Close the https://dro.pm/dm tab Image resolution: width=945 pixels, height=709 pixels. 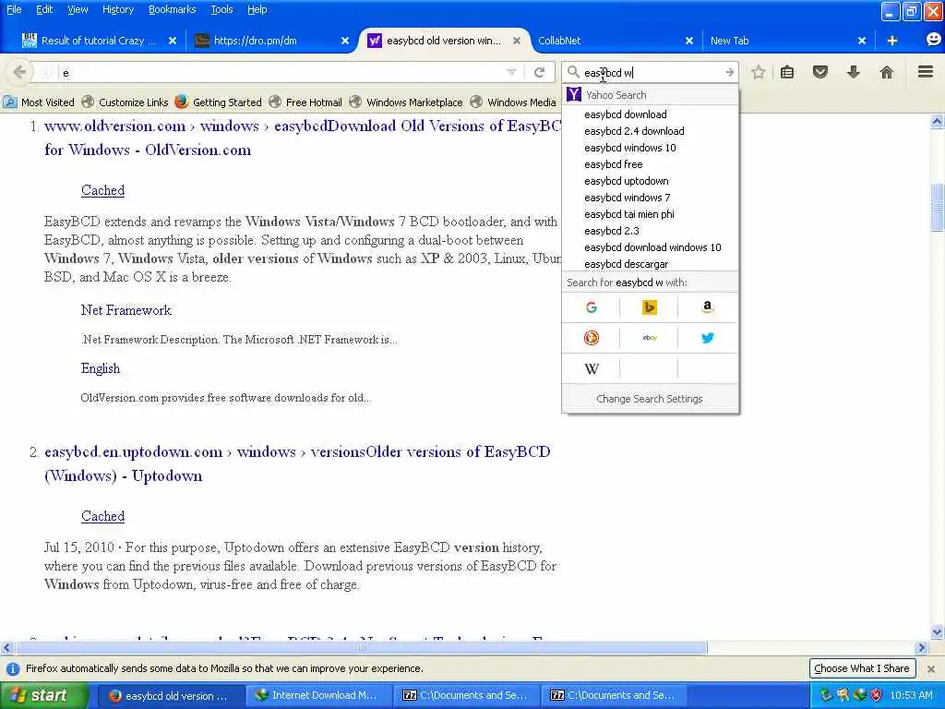point(345,41)
